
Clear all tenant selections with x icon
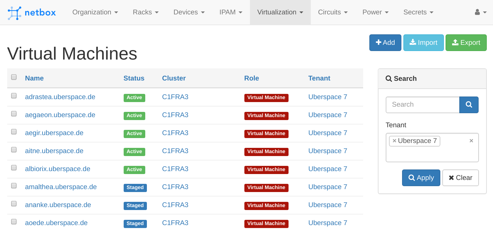click(471, 141)
